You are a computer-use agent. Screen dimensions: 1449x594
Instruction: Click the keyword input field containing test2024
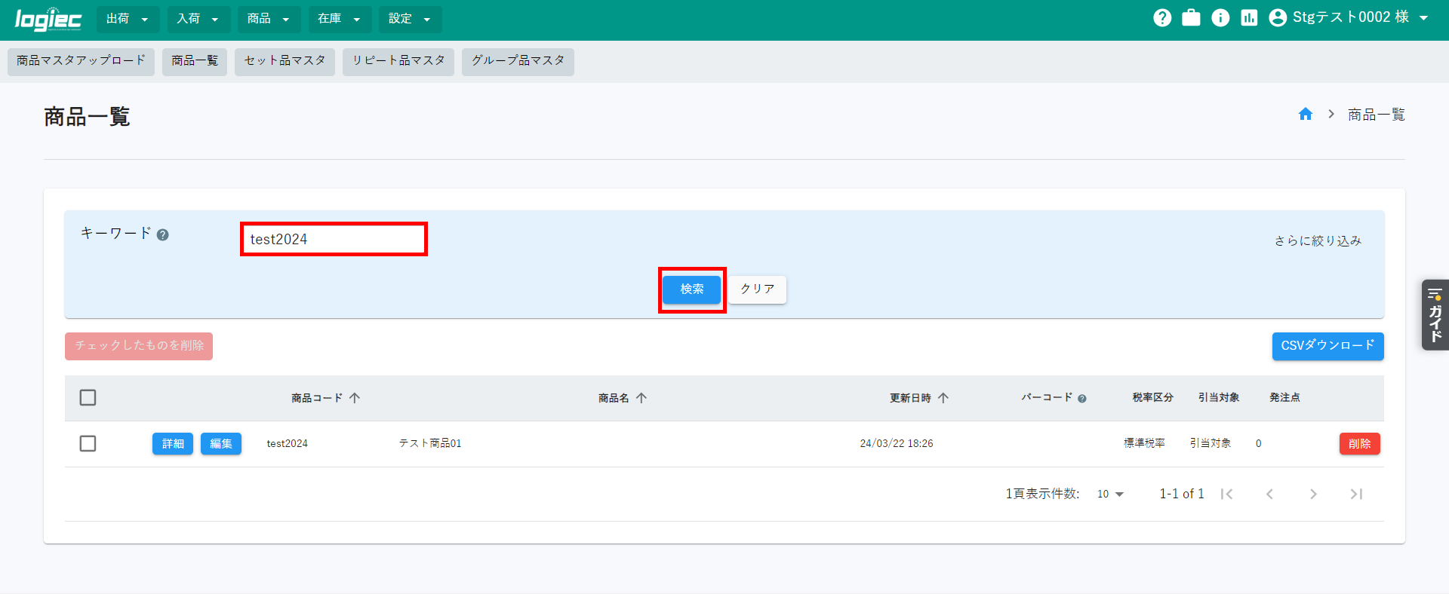334,239
